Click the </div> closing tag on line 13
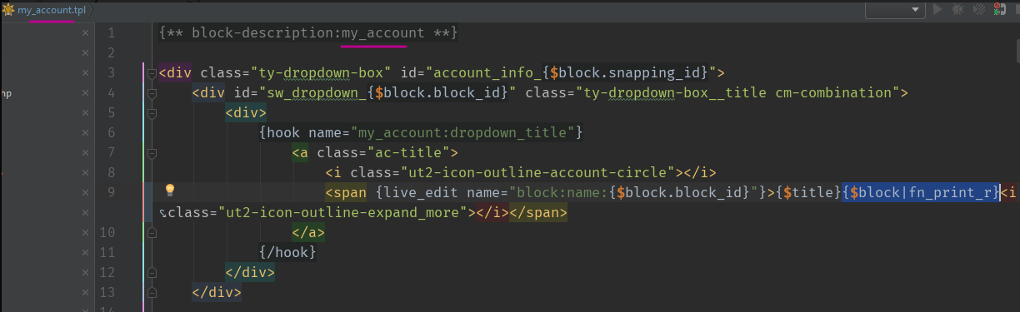1020x312 pixels. (x=217, y=293)
